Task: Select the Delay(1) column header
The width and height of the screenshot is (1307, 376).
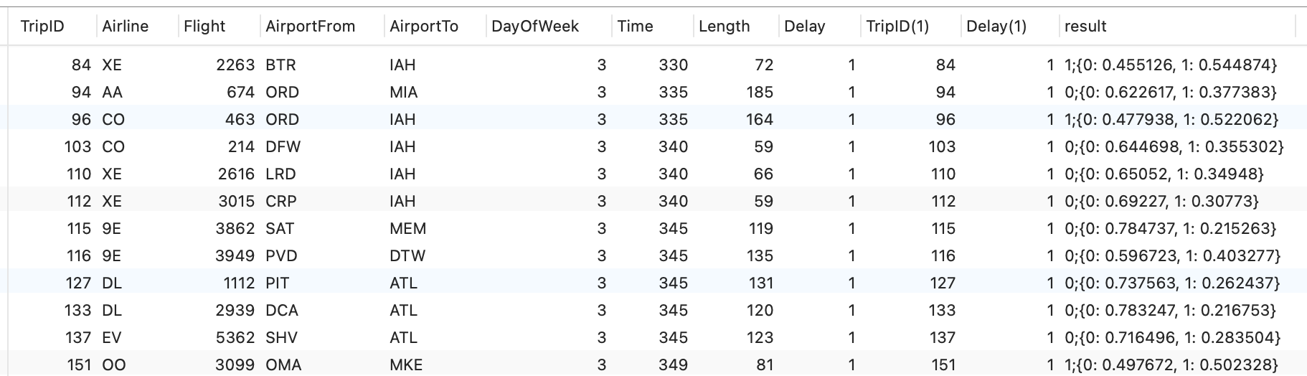Action: [996, 27]
